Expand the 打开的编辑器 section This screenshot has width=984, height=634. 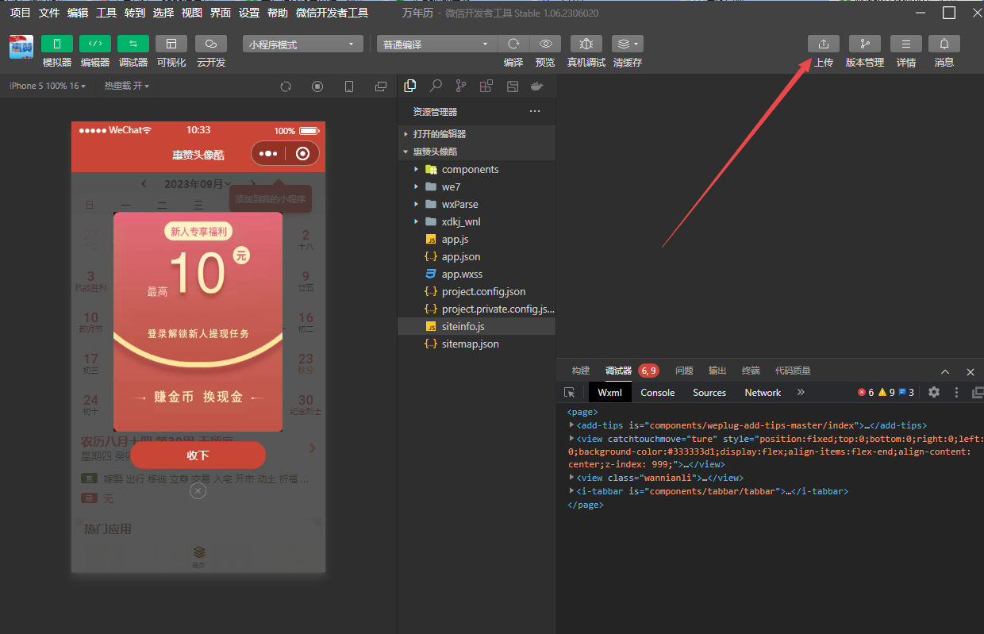(x=476, y=134)
